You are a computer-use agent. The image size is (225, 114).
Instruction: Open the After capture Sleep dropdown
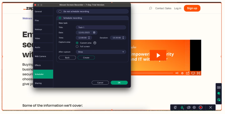click(101, 52)
